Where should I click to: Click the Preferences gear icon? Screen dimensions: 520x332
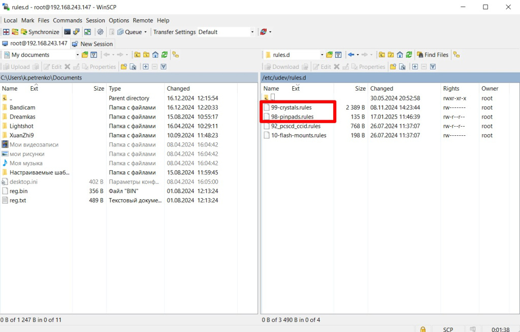101,32
